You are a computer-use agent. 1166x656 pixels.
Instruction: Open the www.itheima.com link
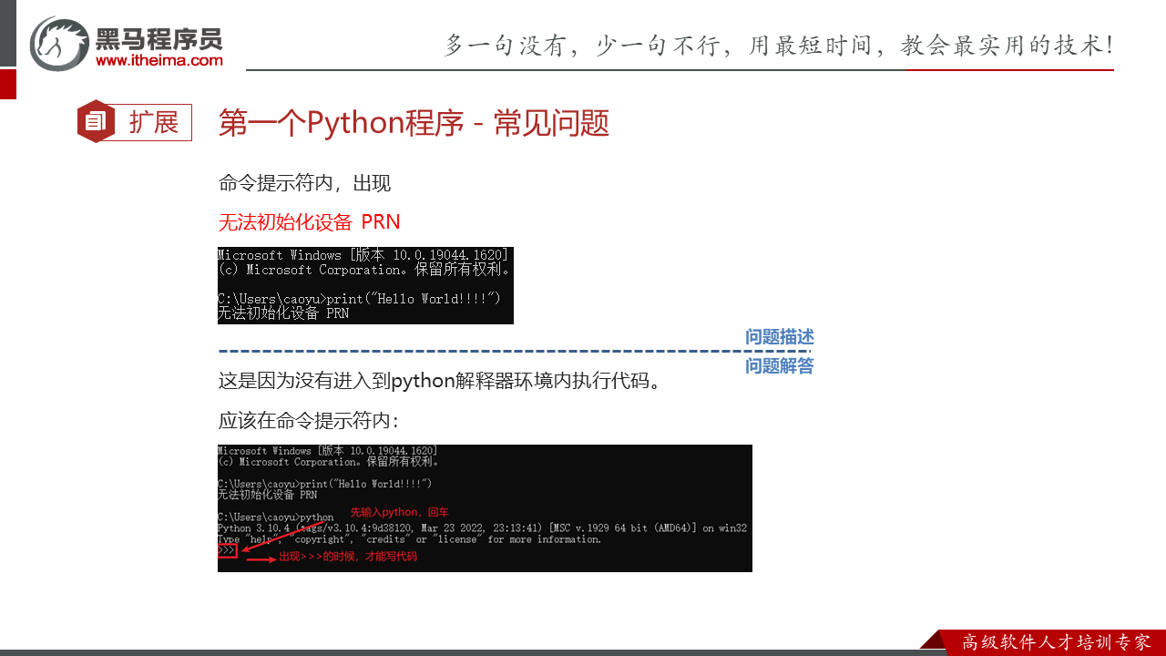[159, 61]
